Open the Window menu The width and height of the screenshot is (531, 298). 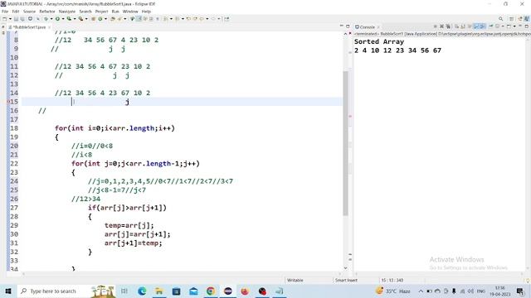pos(130,12)
